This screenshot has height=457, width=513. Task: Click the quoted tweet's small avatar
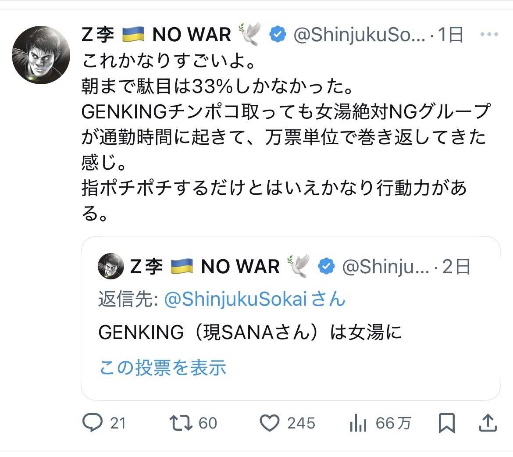point(111,266)
